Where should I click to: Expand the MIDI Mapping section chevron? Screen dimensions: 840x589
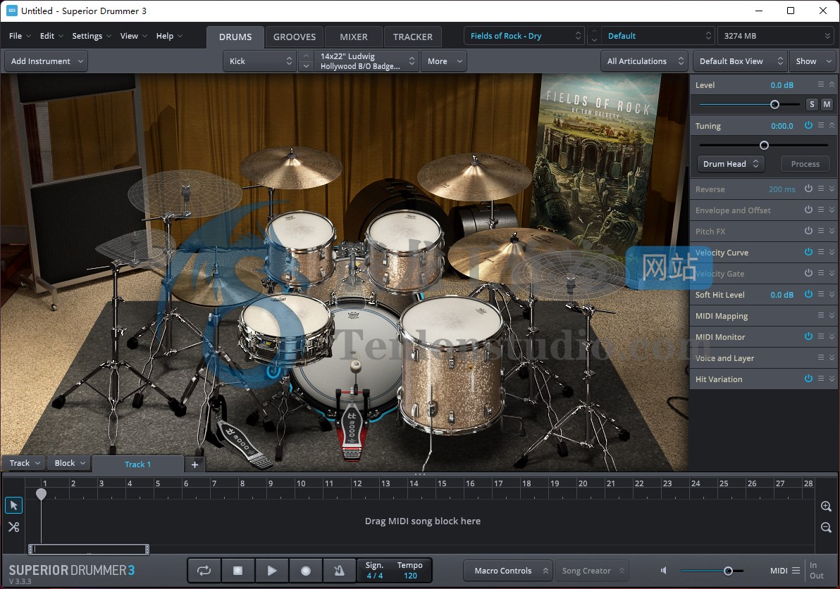click(x=832, y=315)
